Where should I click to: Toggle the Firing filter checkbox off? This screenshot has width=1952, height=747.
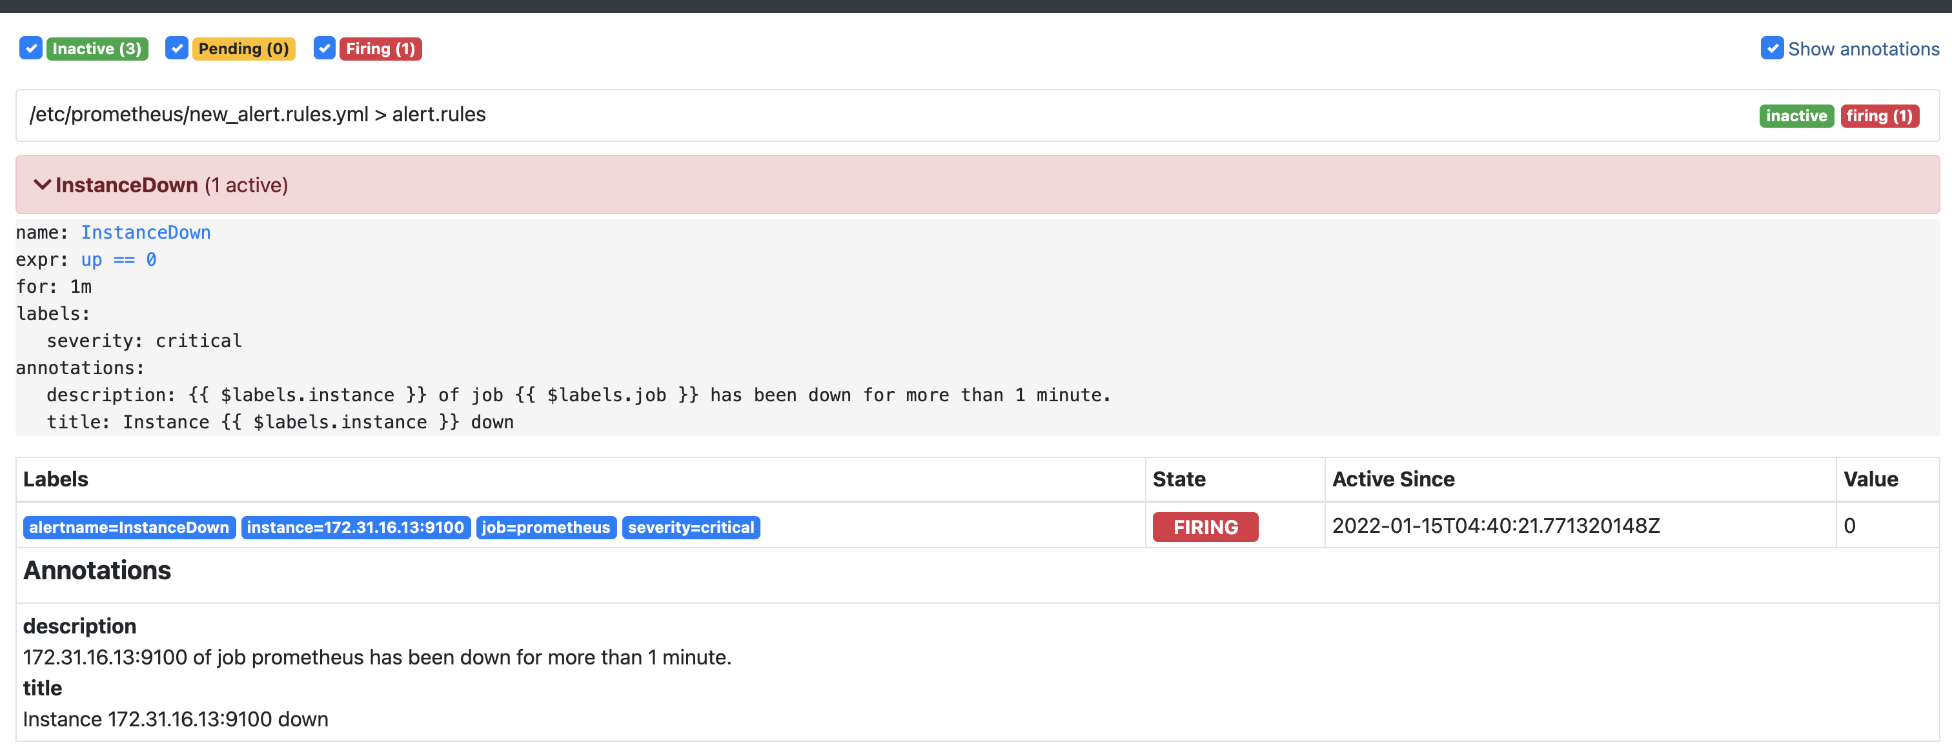(323, 48)
